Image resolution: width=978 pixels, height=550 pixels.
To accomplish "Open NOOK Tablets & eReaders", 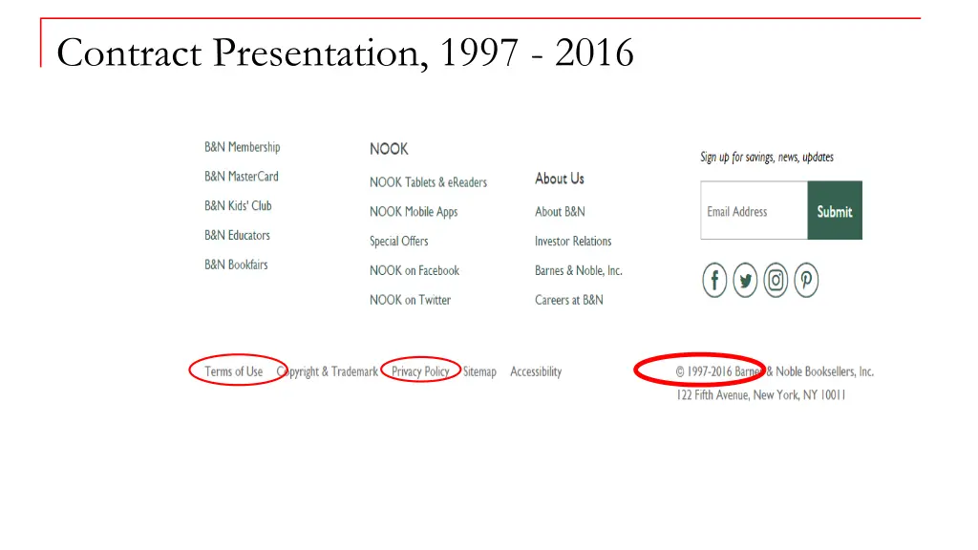I will tap(428, 182).
